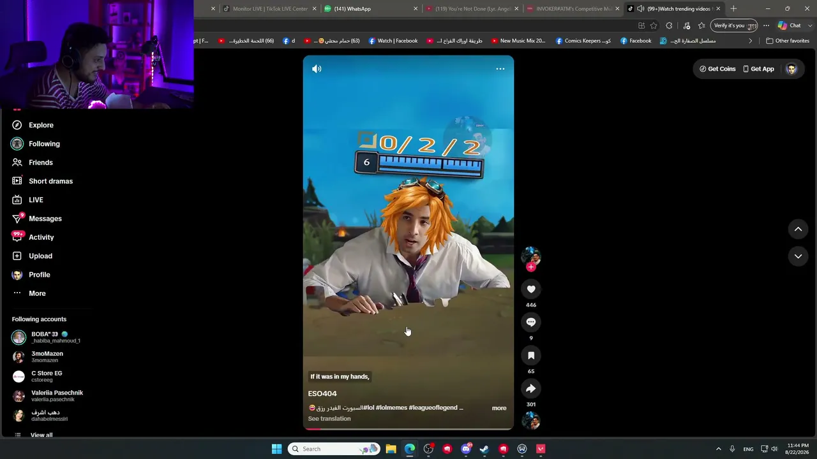Open OBS Studio from the taskbar
Viewport: 817px width, 459px height.
pos(428,449)
